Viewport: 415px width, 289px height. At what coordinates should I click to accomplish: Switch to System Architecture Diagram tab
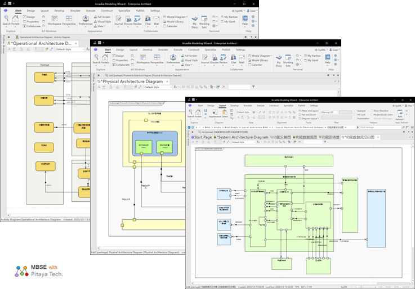click(x=241, y=137)
